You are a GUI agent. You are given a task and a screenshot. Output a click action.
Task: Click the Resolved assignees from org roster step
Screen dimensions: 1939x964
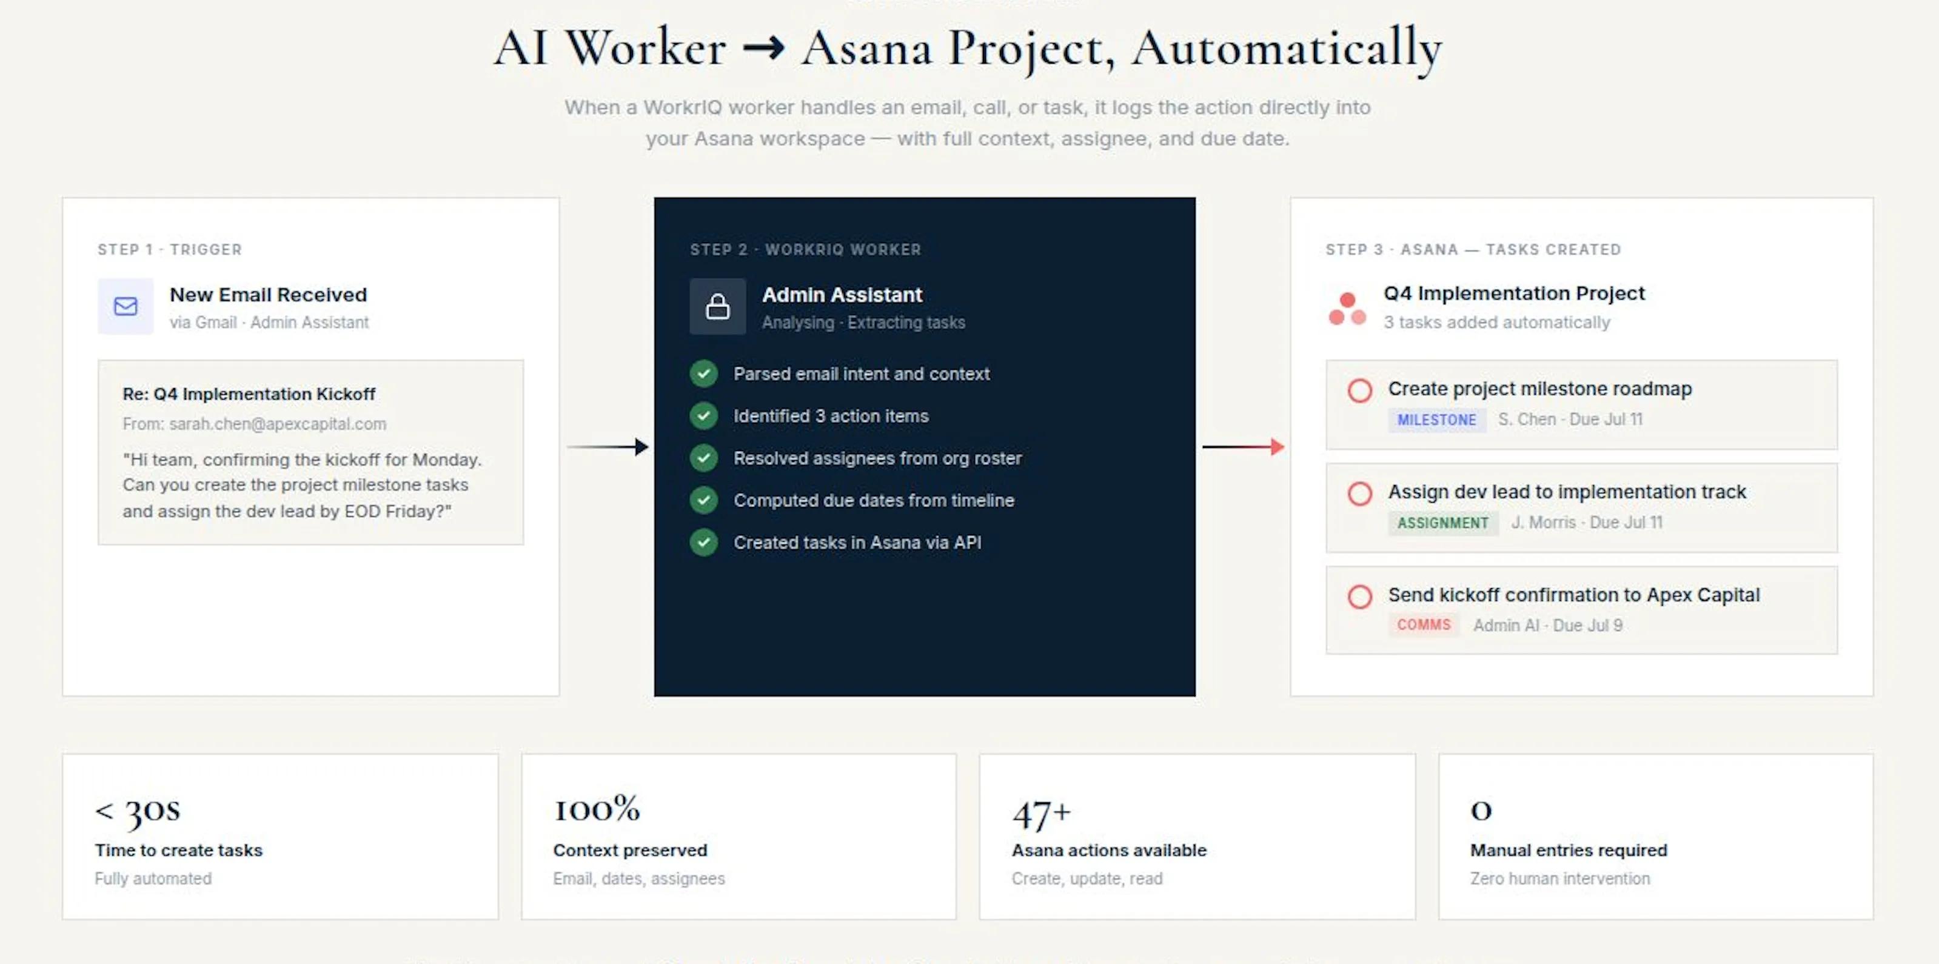point(878,458)
